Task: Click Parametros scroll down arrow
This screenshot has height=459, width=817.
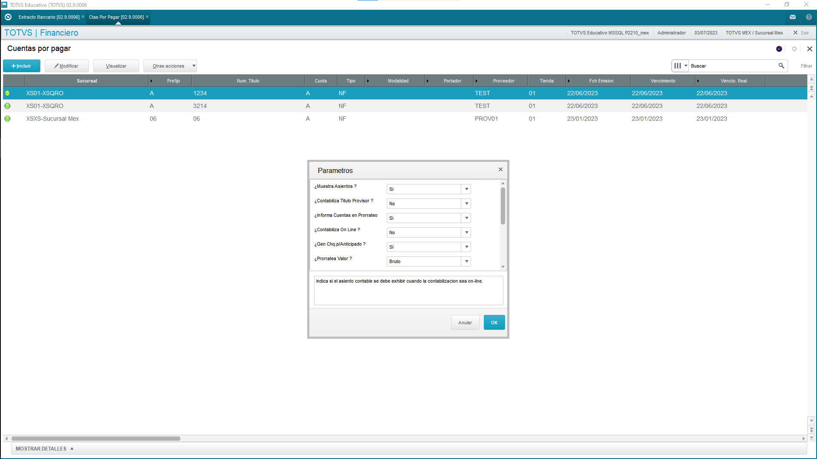Action: click(x=503, y=267)
